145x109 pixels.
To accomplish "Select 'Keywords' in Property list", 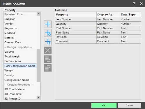I will tap(20, 28).
